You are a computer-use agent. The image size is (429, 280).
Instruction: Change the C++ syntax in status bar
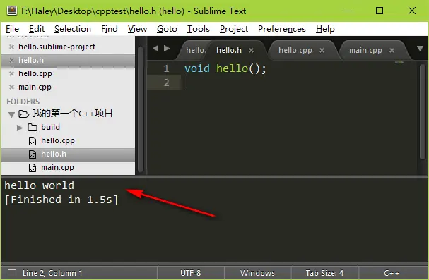[392, 273]
